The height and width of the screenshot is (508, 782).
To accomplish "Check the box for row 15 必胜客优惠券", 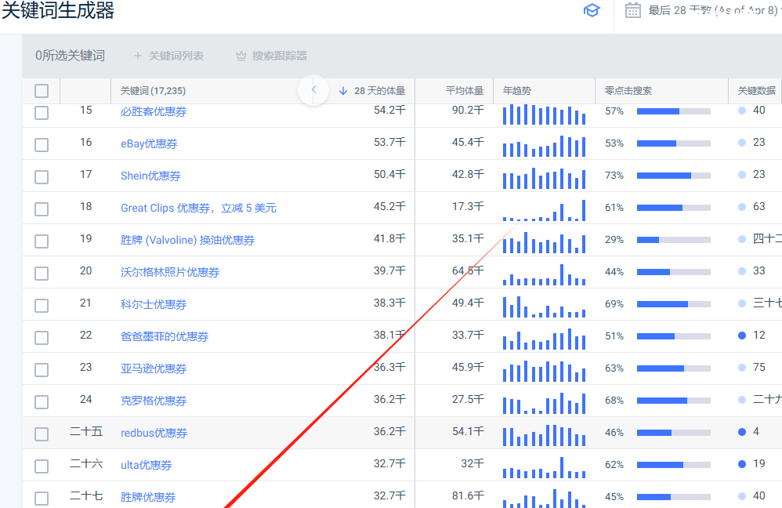I will (42, 113).
